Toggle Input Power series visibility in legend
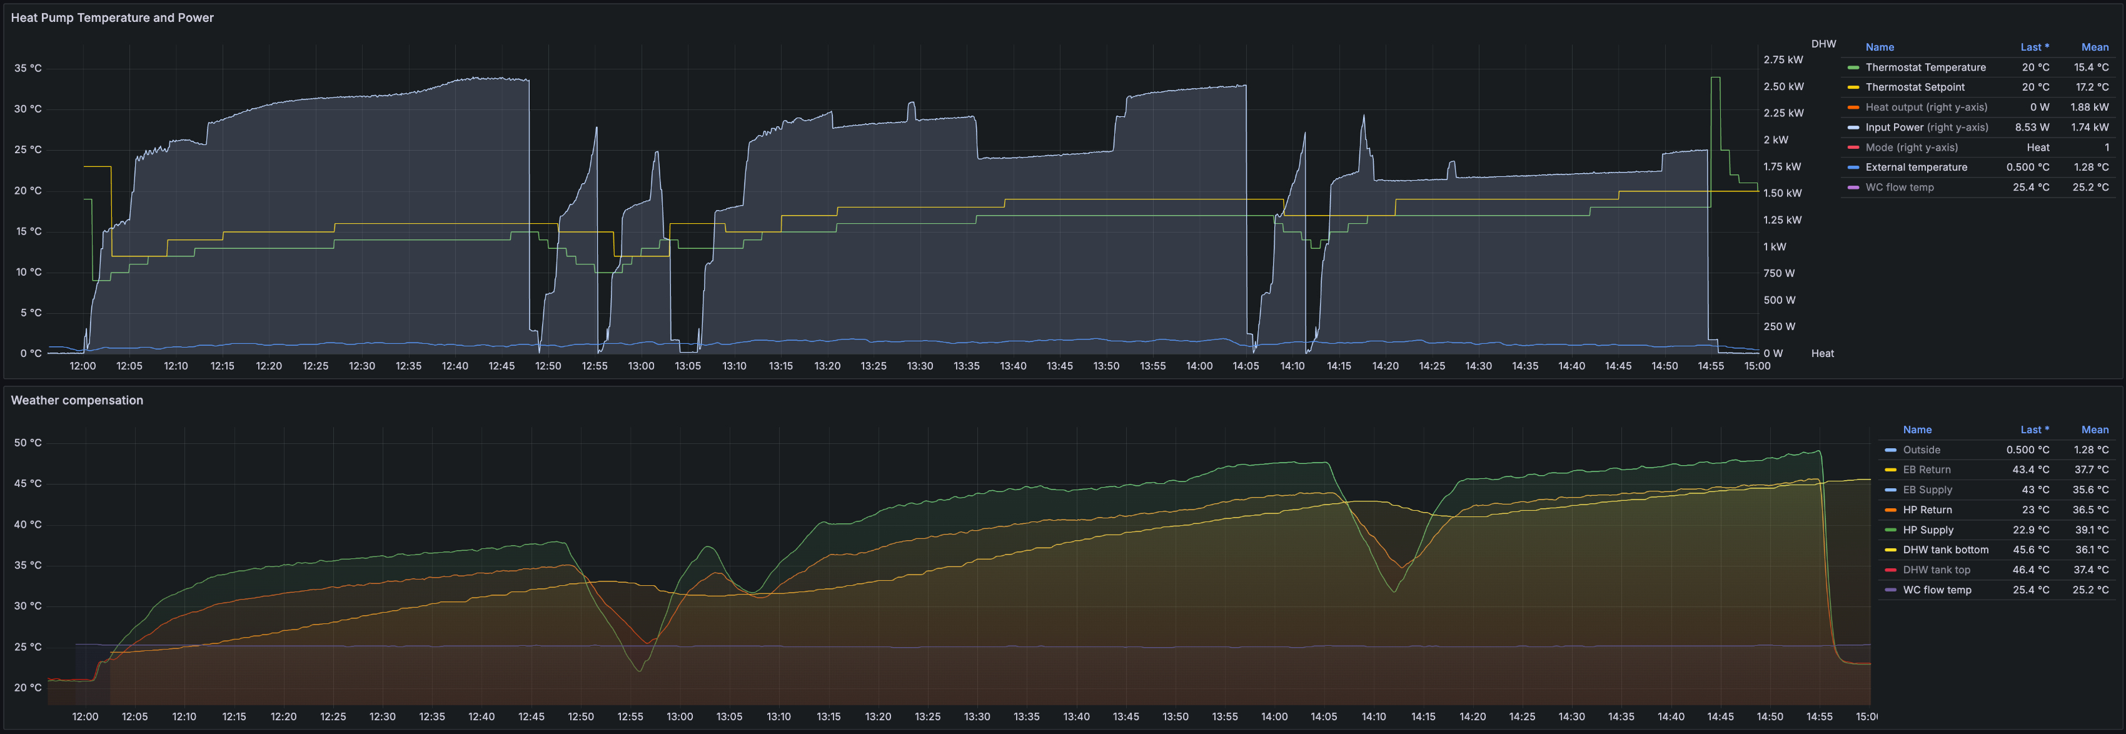Viewport: 2126px width, 734px height. pos(1927,127)
